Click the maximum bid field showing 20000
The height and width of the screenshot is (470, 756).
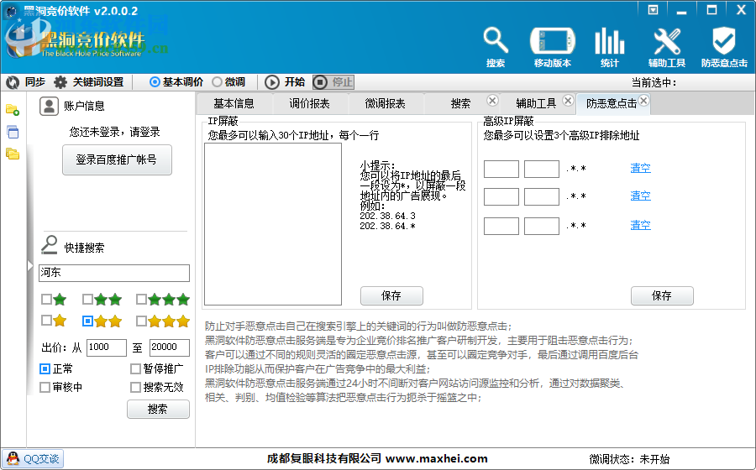[170, 347]
